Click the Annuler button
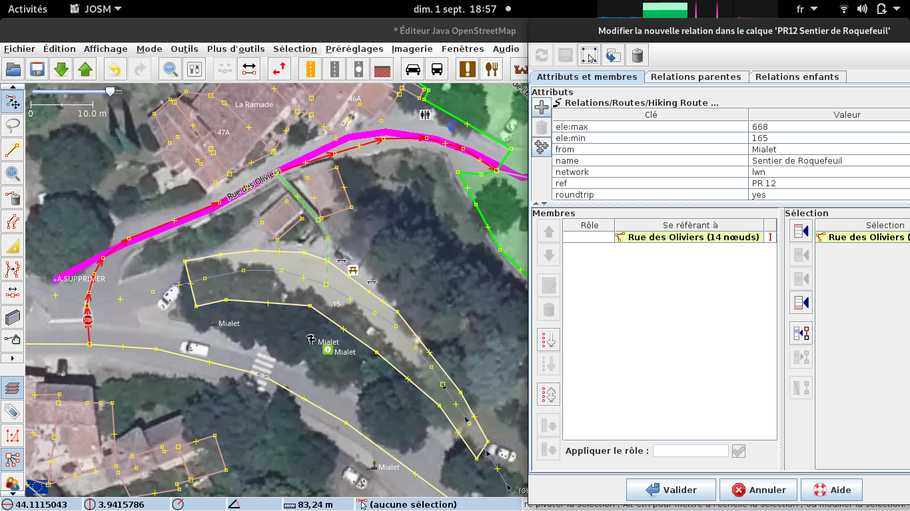The height and width of the screenshot is (511, 910). (x=758, y=490)
